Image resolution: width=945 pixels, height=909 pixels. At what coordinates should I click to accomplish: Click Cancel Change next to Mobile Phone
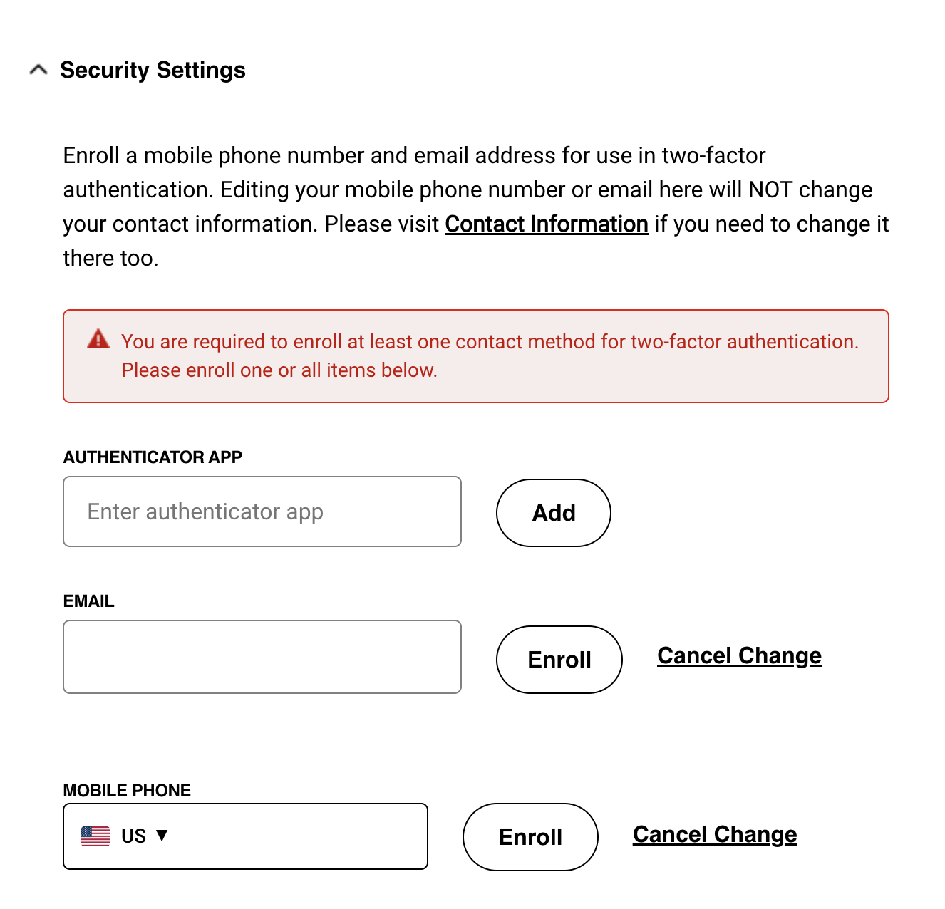[x=714, y=834]
